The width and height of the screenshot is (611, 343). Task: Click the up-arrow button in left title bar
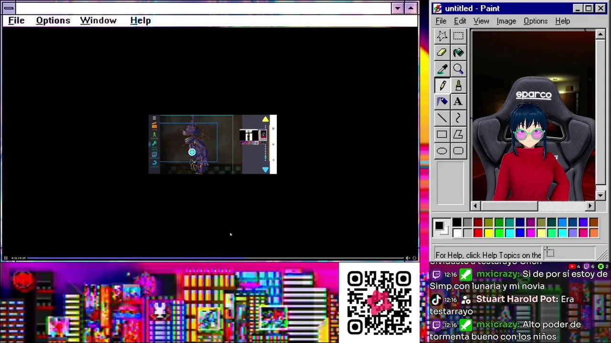411,8
